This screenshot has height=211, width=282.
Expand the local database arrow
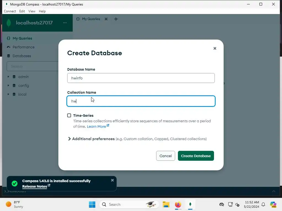pos(8,94)
